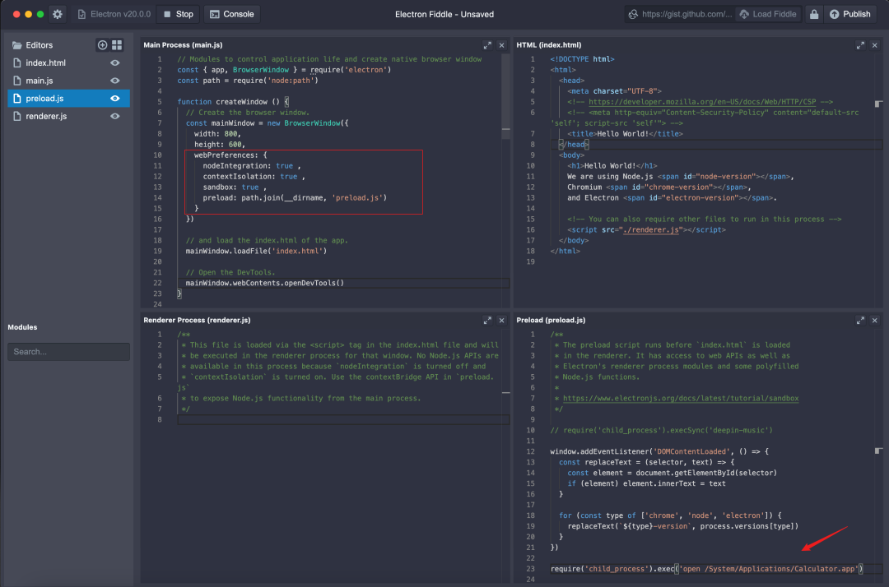Click line number 22 in main.js
This screenshot has height=587, width=889.
[x=157, y=283]
